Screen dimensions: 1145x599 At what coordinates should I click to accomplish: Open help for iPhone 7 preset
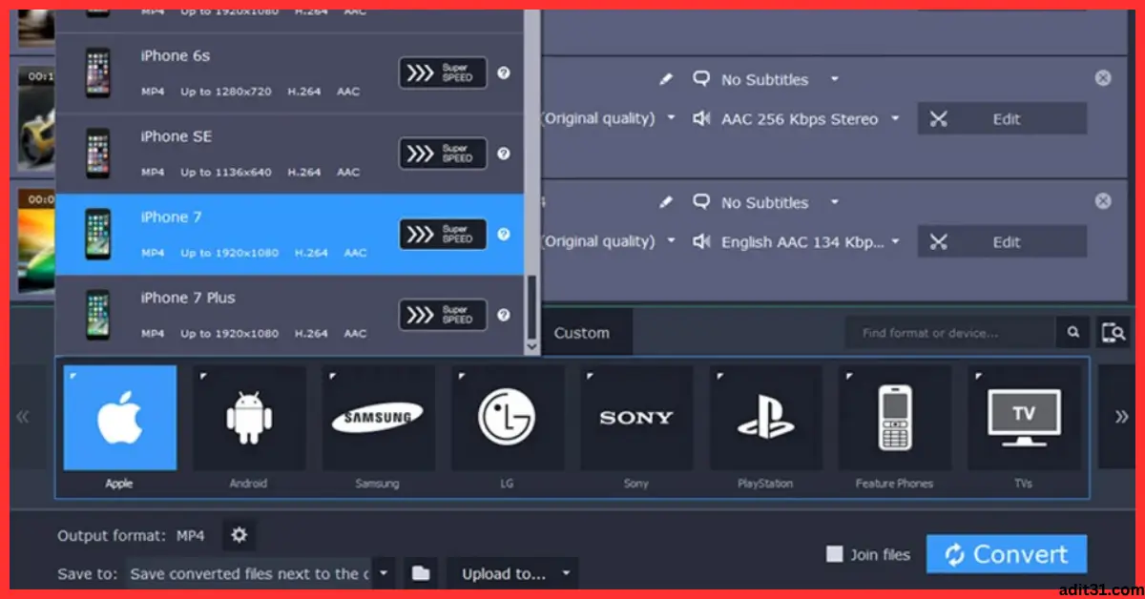504,234
